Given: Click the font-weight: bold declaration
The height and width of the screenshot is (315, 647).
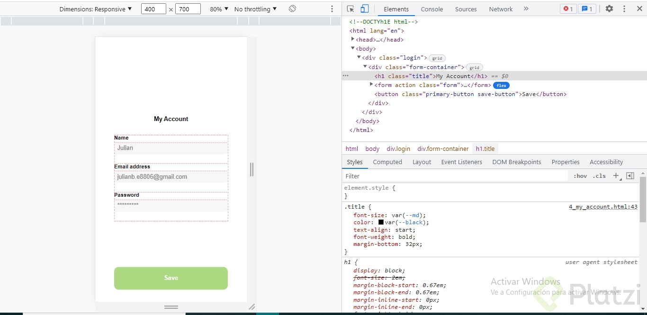Looking at the screenshot, I should [x=384, y=237].
